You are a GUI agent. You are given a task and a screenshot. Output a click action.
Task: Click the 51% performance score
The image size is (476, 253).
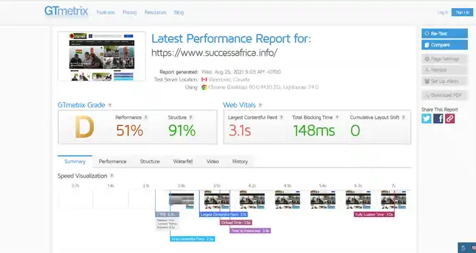coord(130,131)
